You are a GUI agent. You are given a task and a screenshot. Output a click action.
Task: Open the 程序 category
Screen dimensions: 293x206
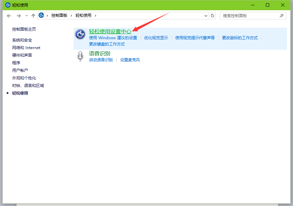tap(16, 63)
